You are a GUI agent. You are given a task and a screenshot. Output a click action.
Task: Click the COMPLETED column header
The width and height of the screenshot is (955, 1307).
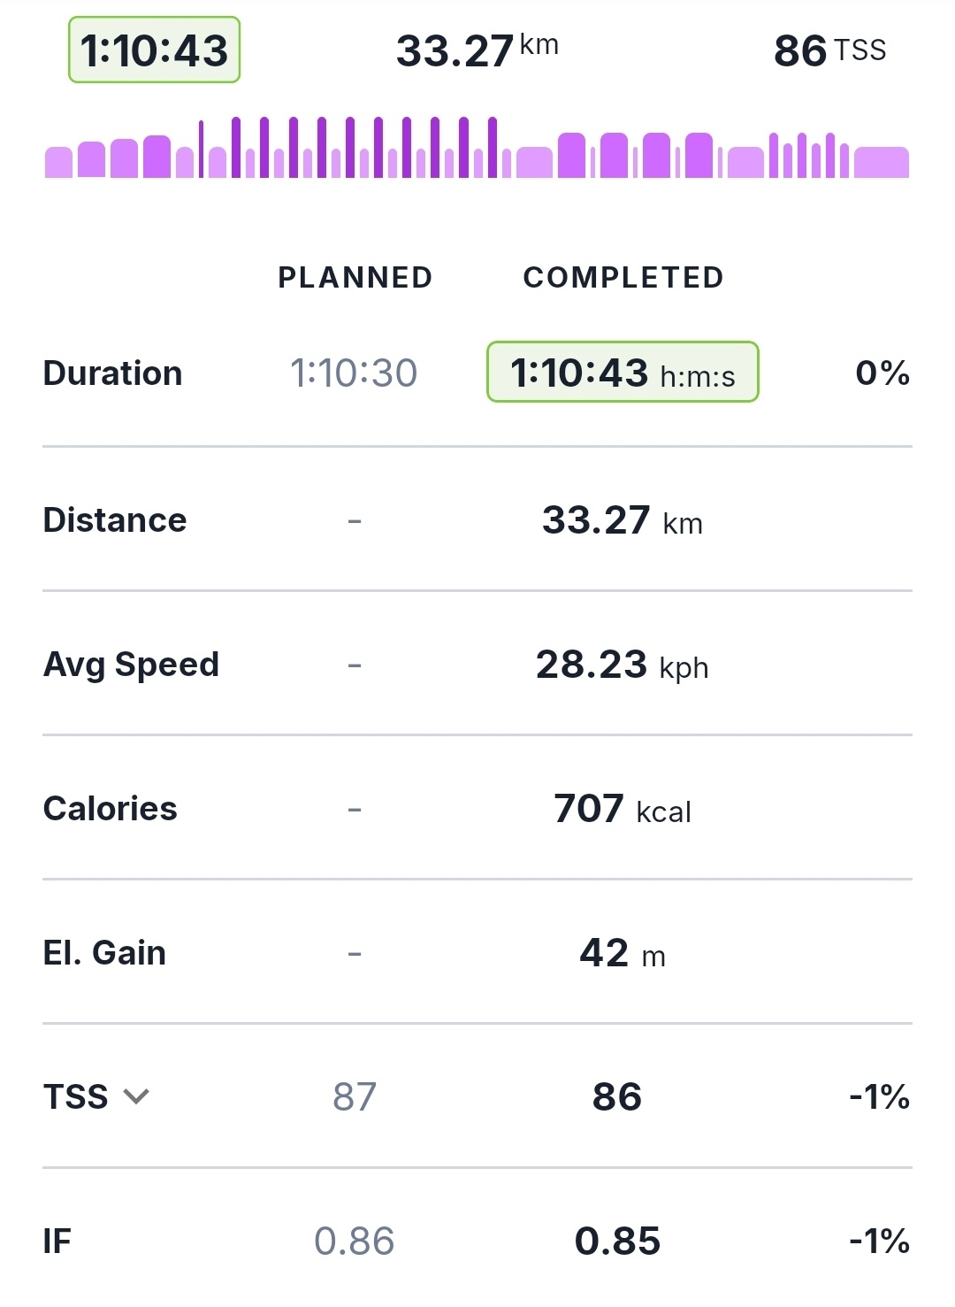[x=623, y=278]
